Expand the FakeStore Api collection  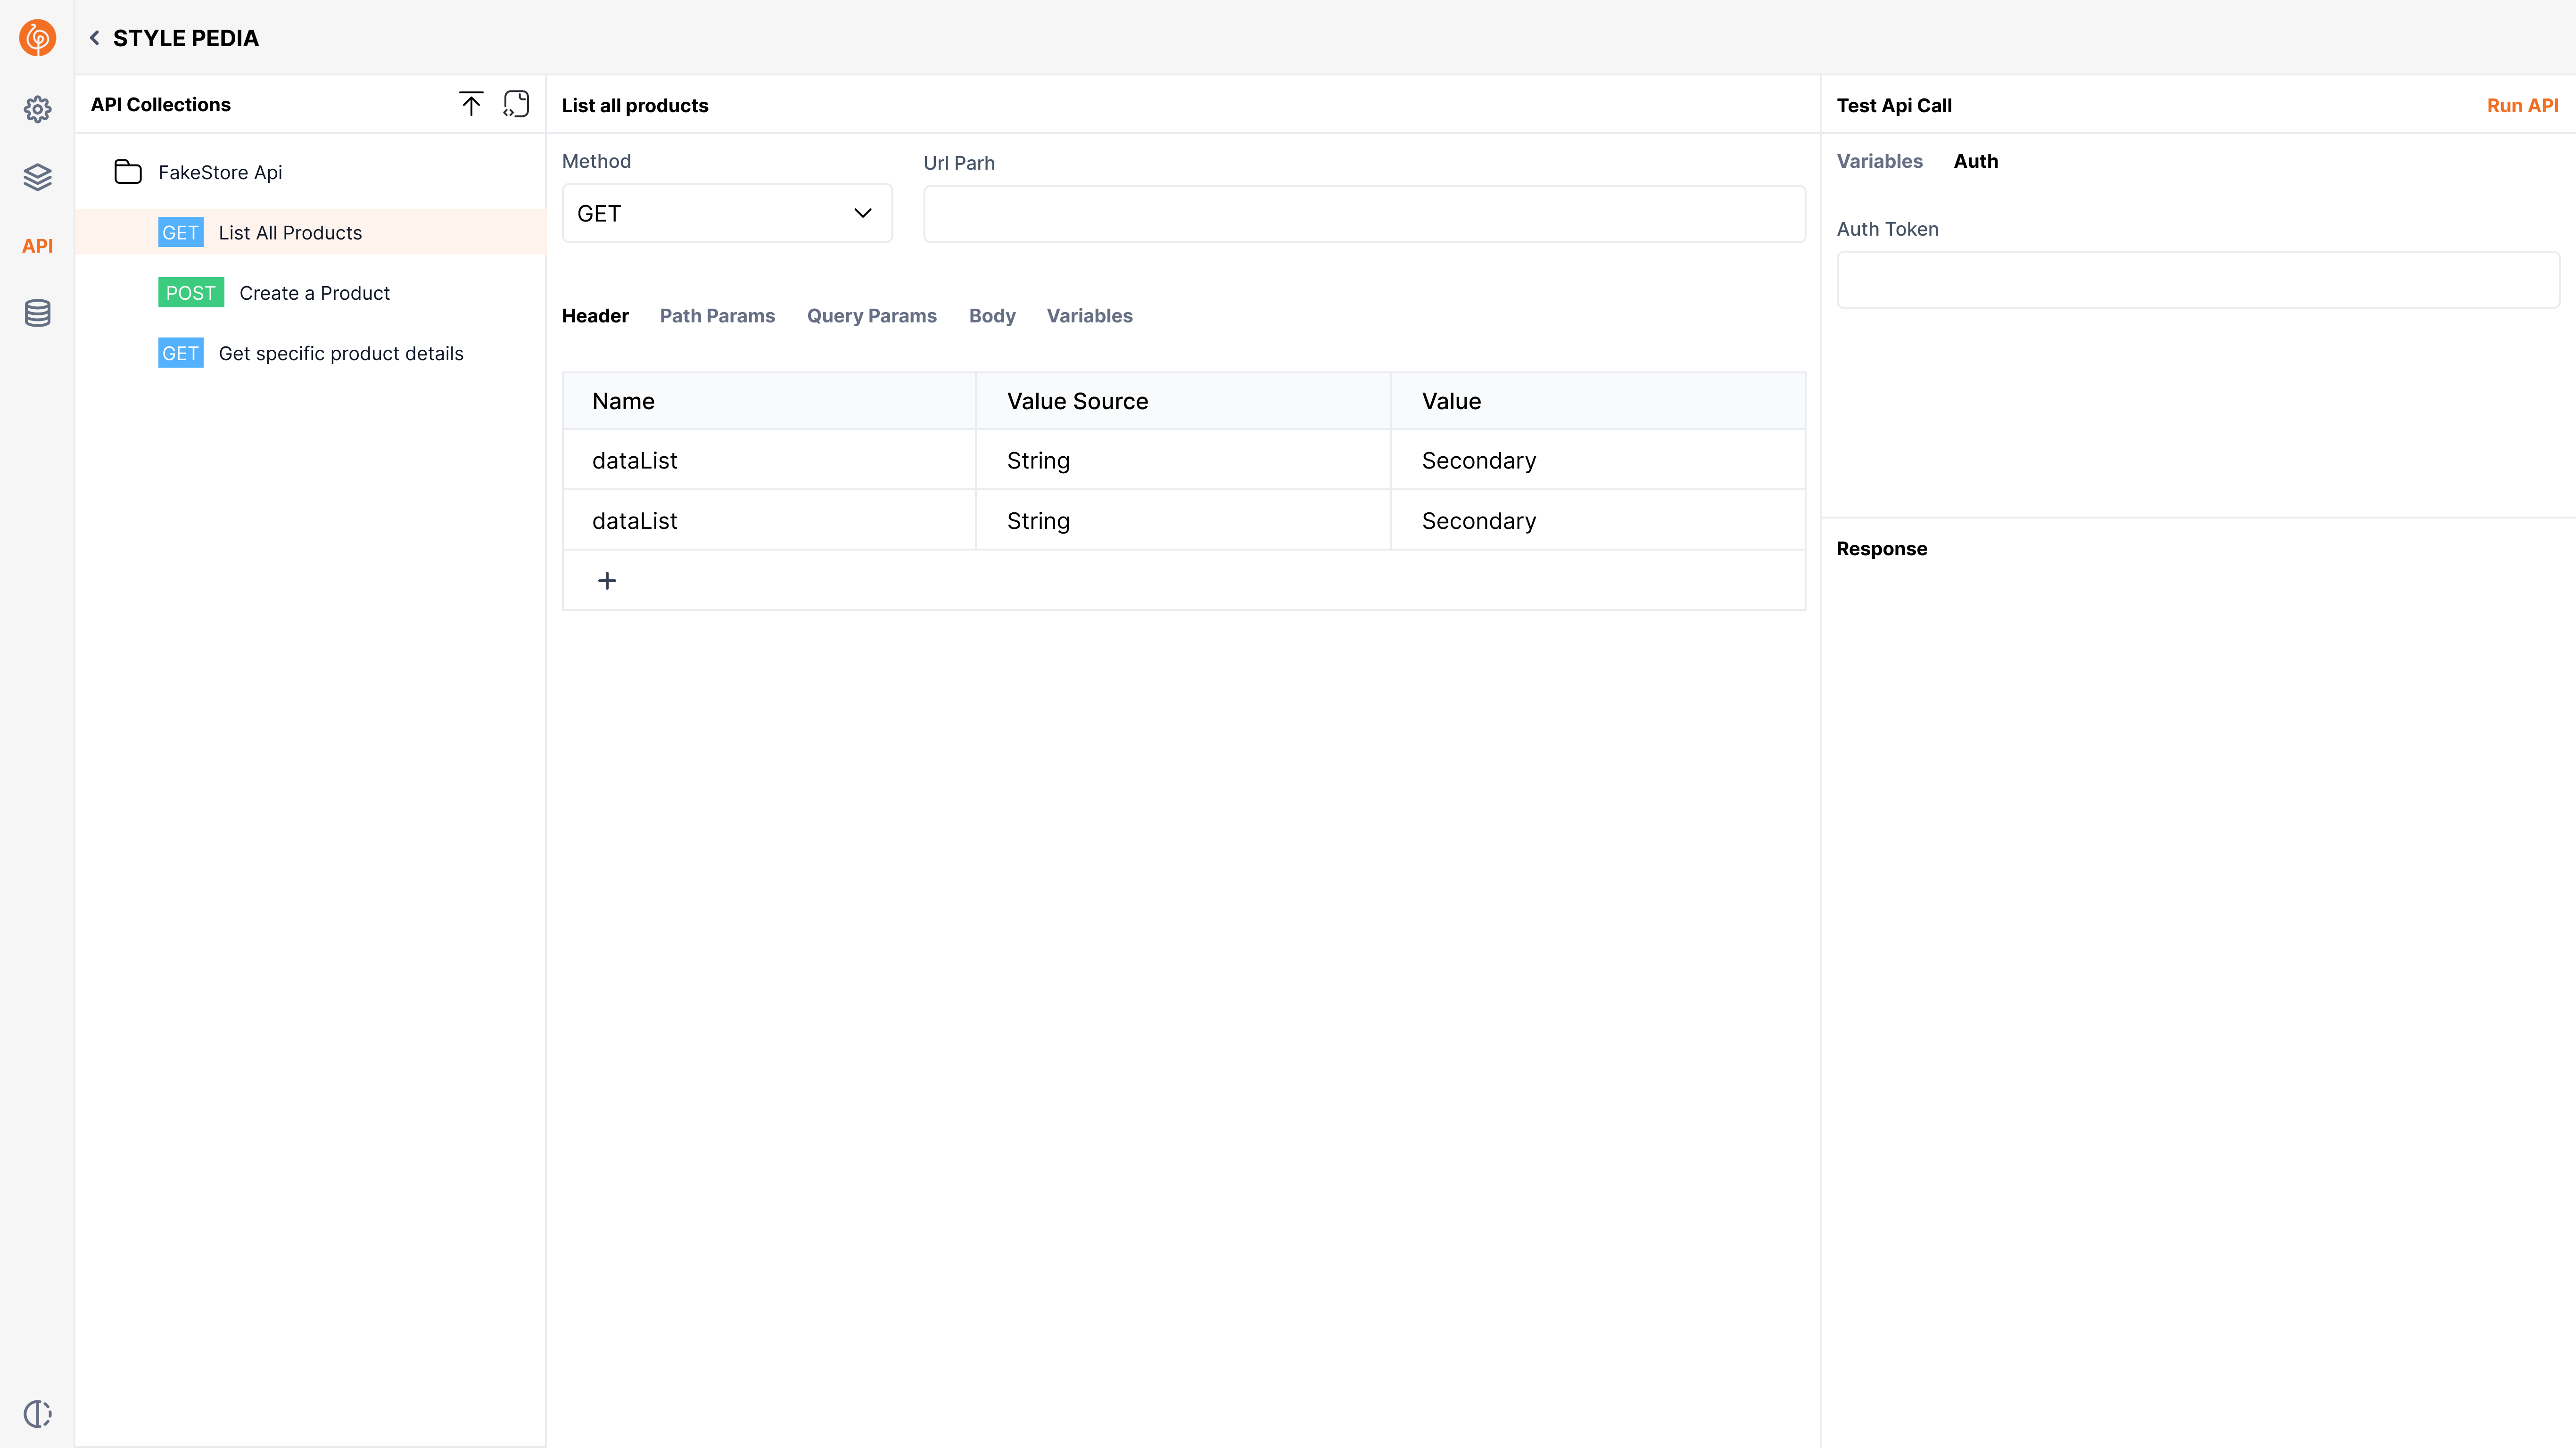(x=220, y=172)
